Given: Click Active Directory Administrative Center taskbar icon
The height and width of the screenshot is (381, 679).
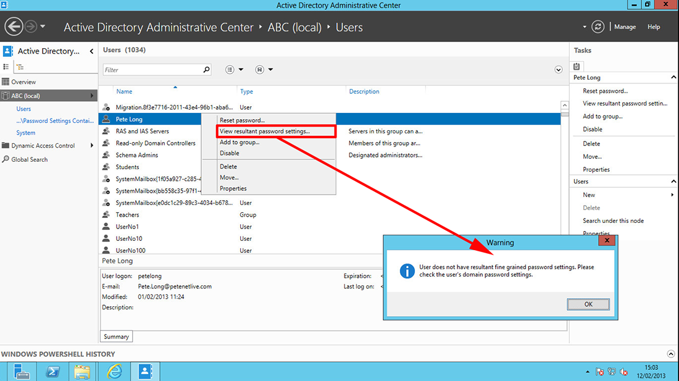Looking at the screenshot, I should pyautogui.click(x=146, y=372).
